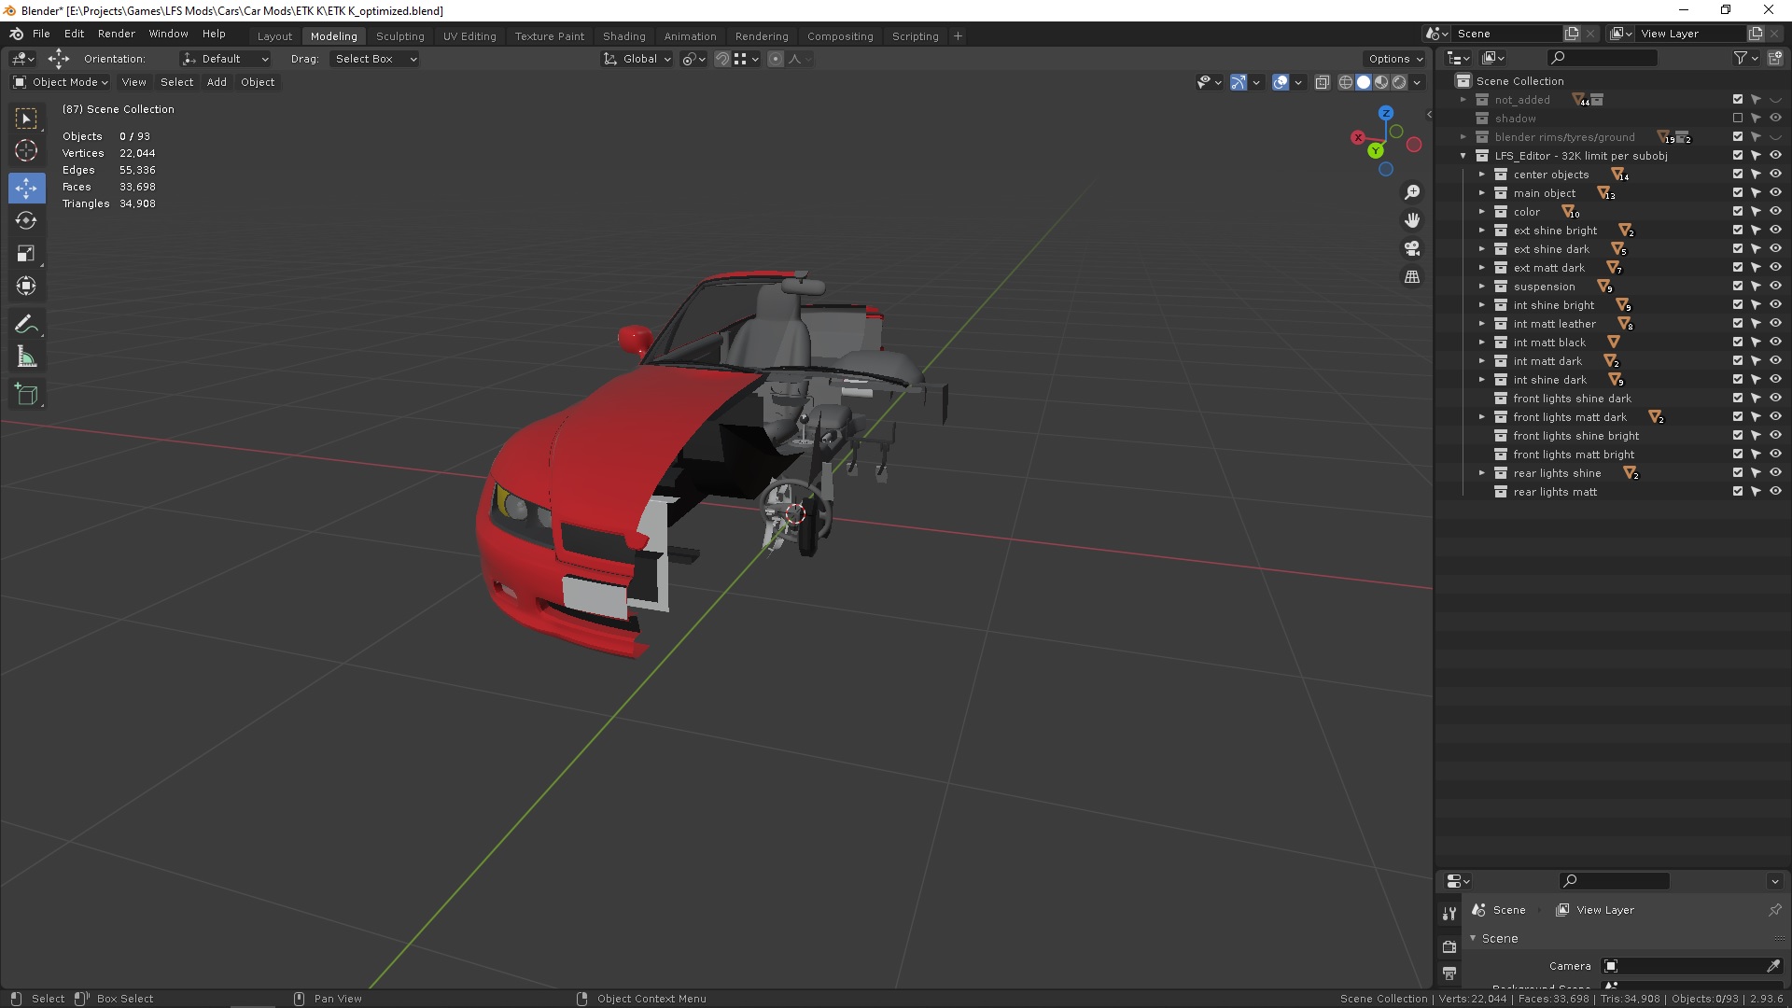This screenshot has width=1792, height=1008.
Task: Toggle camera view in viewport
Action: pyautogui.click(x=1412, y=248)
